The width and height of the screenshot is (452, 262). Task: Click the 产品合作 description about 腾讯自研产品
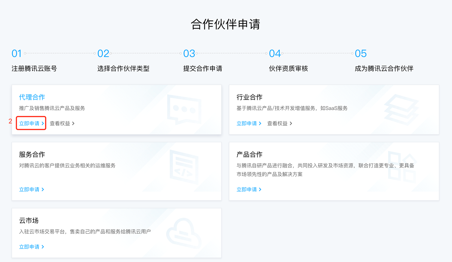click(325, 170)
